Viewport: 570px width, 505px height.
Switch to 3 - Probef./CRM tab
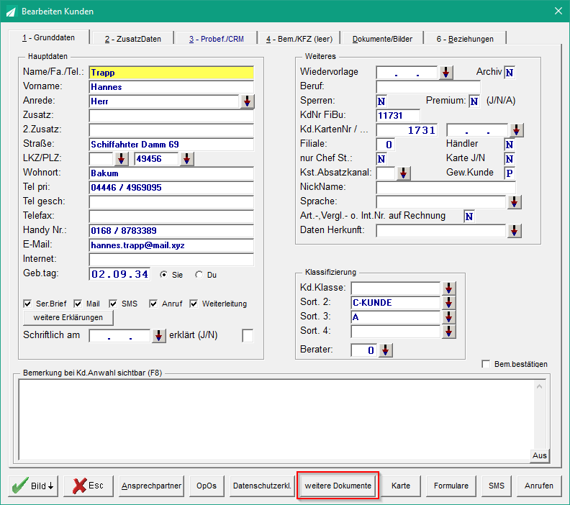pos(217,39)
